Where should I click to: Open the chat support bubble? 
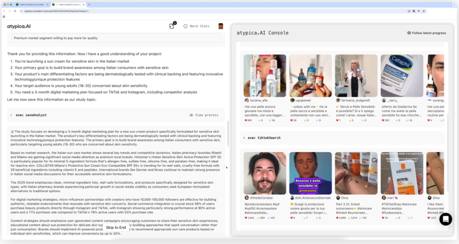point(445,219)
